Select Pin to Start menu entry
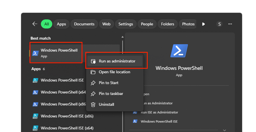This screenshot has height=132, width=256. [x=108, y=83]
